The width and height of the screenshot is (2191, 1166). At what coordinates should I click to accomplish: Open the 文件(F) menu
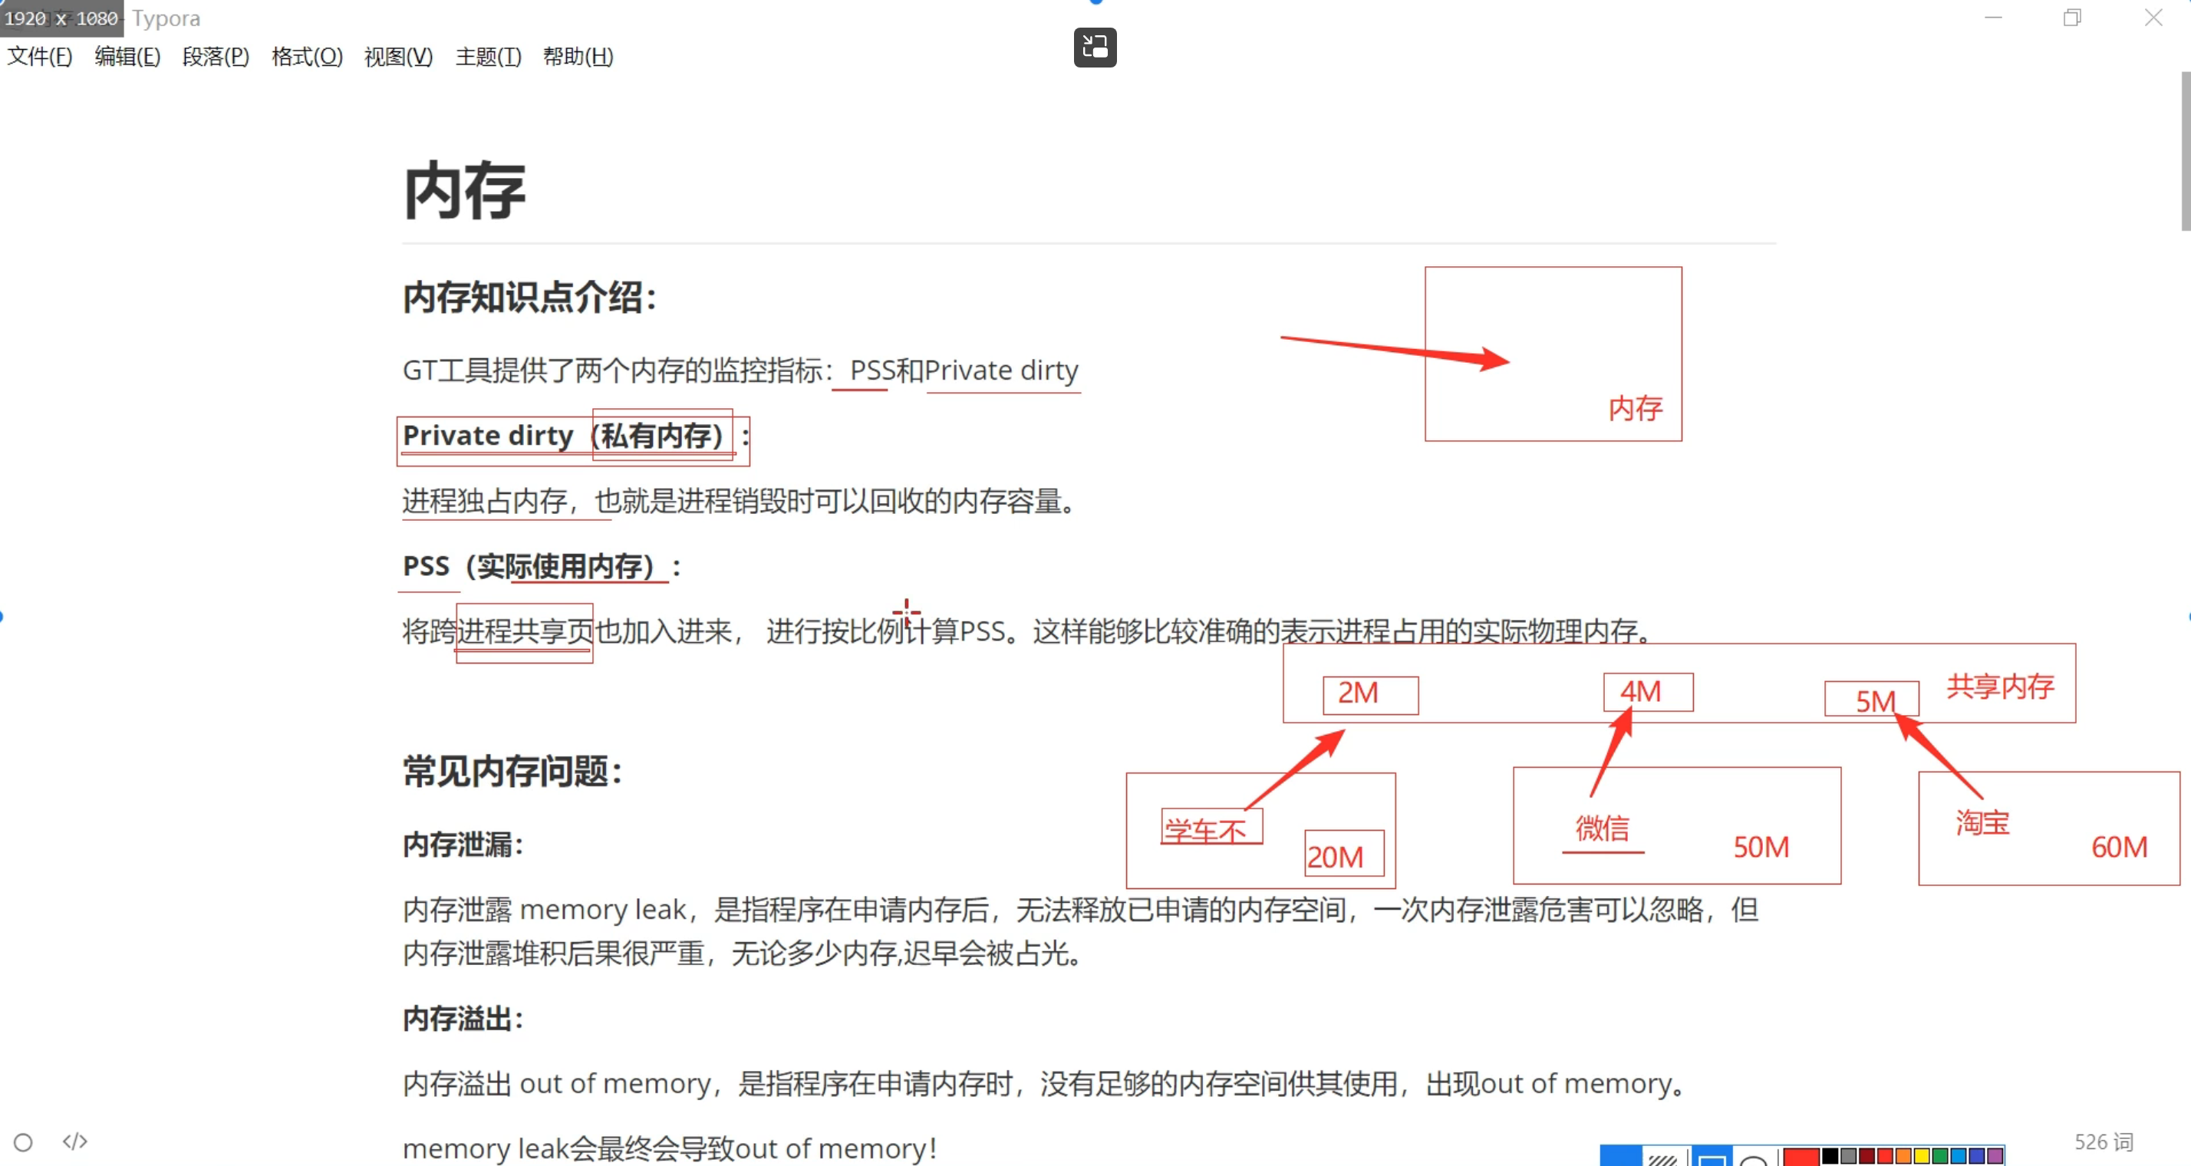(40, 57)
